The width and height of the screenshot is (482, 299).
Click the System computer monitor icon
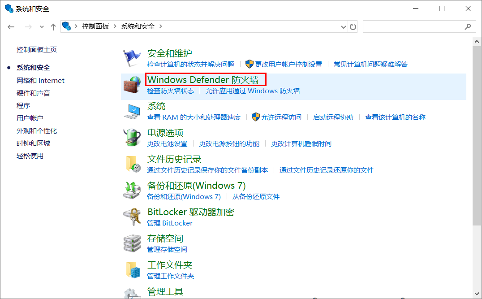(132, 111)
